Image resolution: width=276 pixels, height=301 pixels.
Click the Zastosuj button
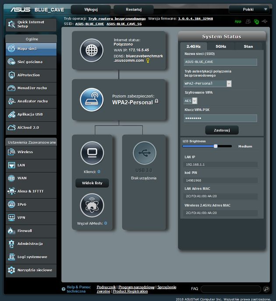[x=222, y=130]
